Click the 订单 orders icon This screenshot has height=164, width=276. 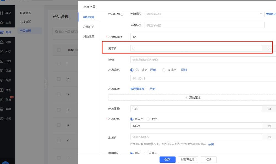click(x=2, y=71)
